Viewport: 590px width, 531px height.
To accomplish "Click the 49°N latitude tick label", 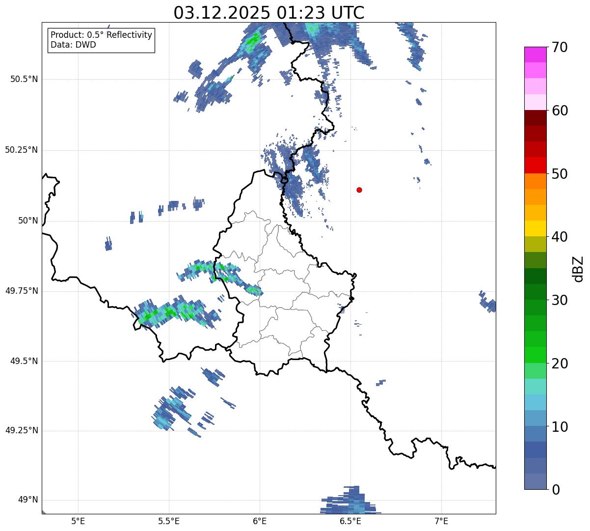I will tap(27, 500).
